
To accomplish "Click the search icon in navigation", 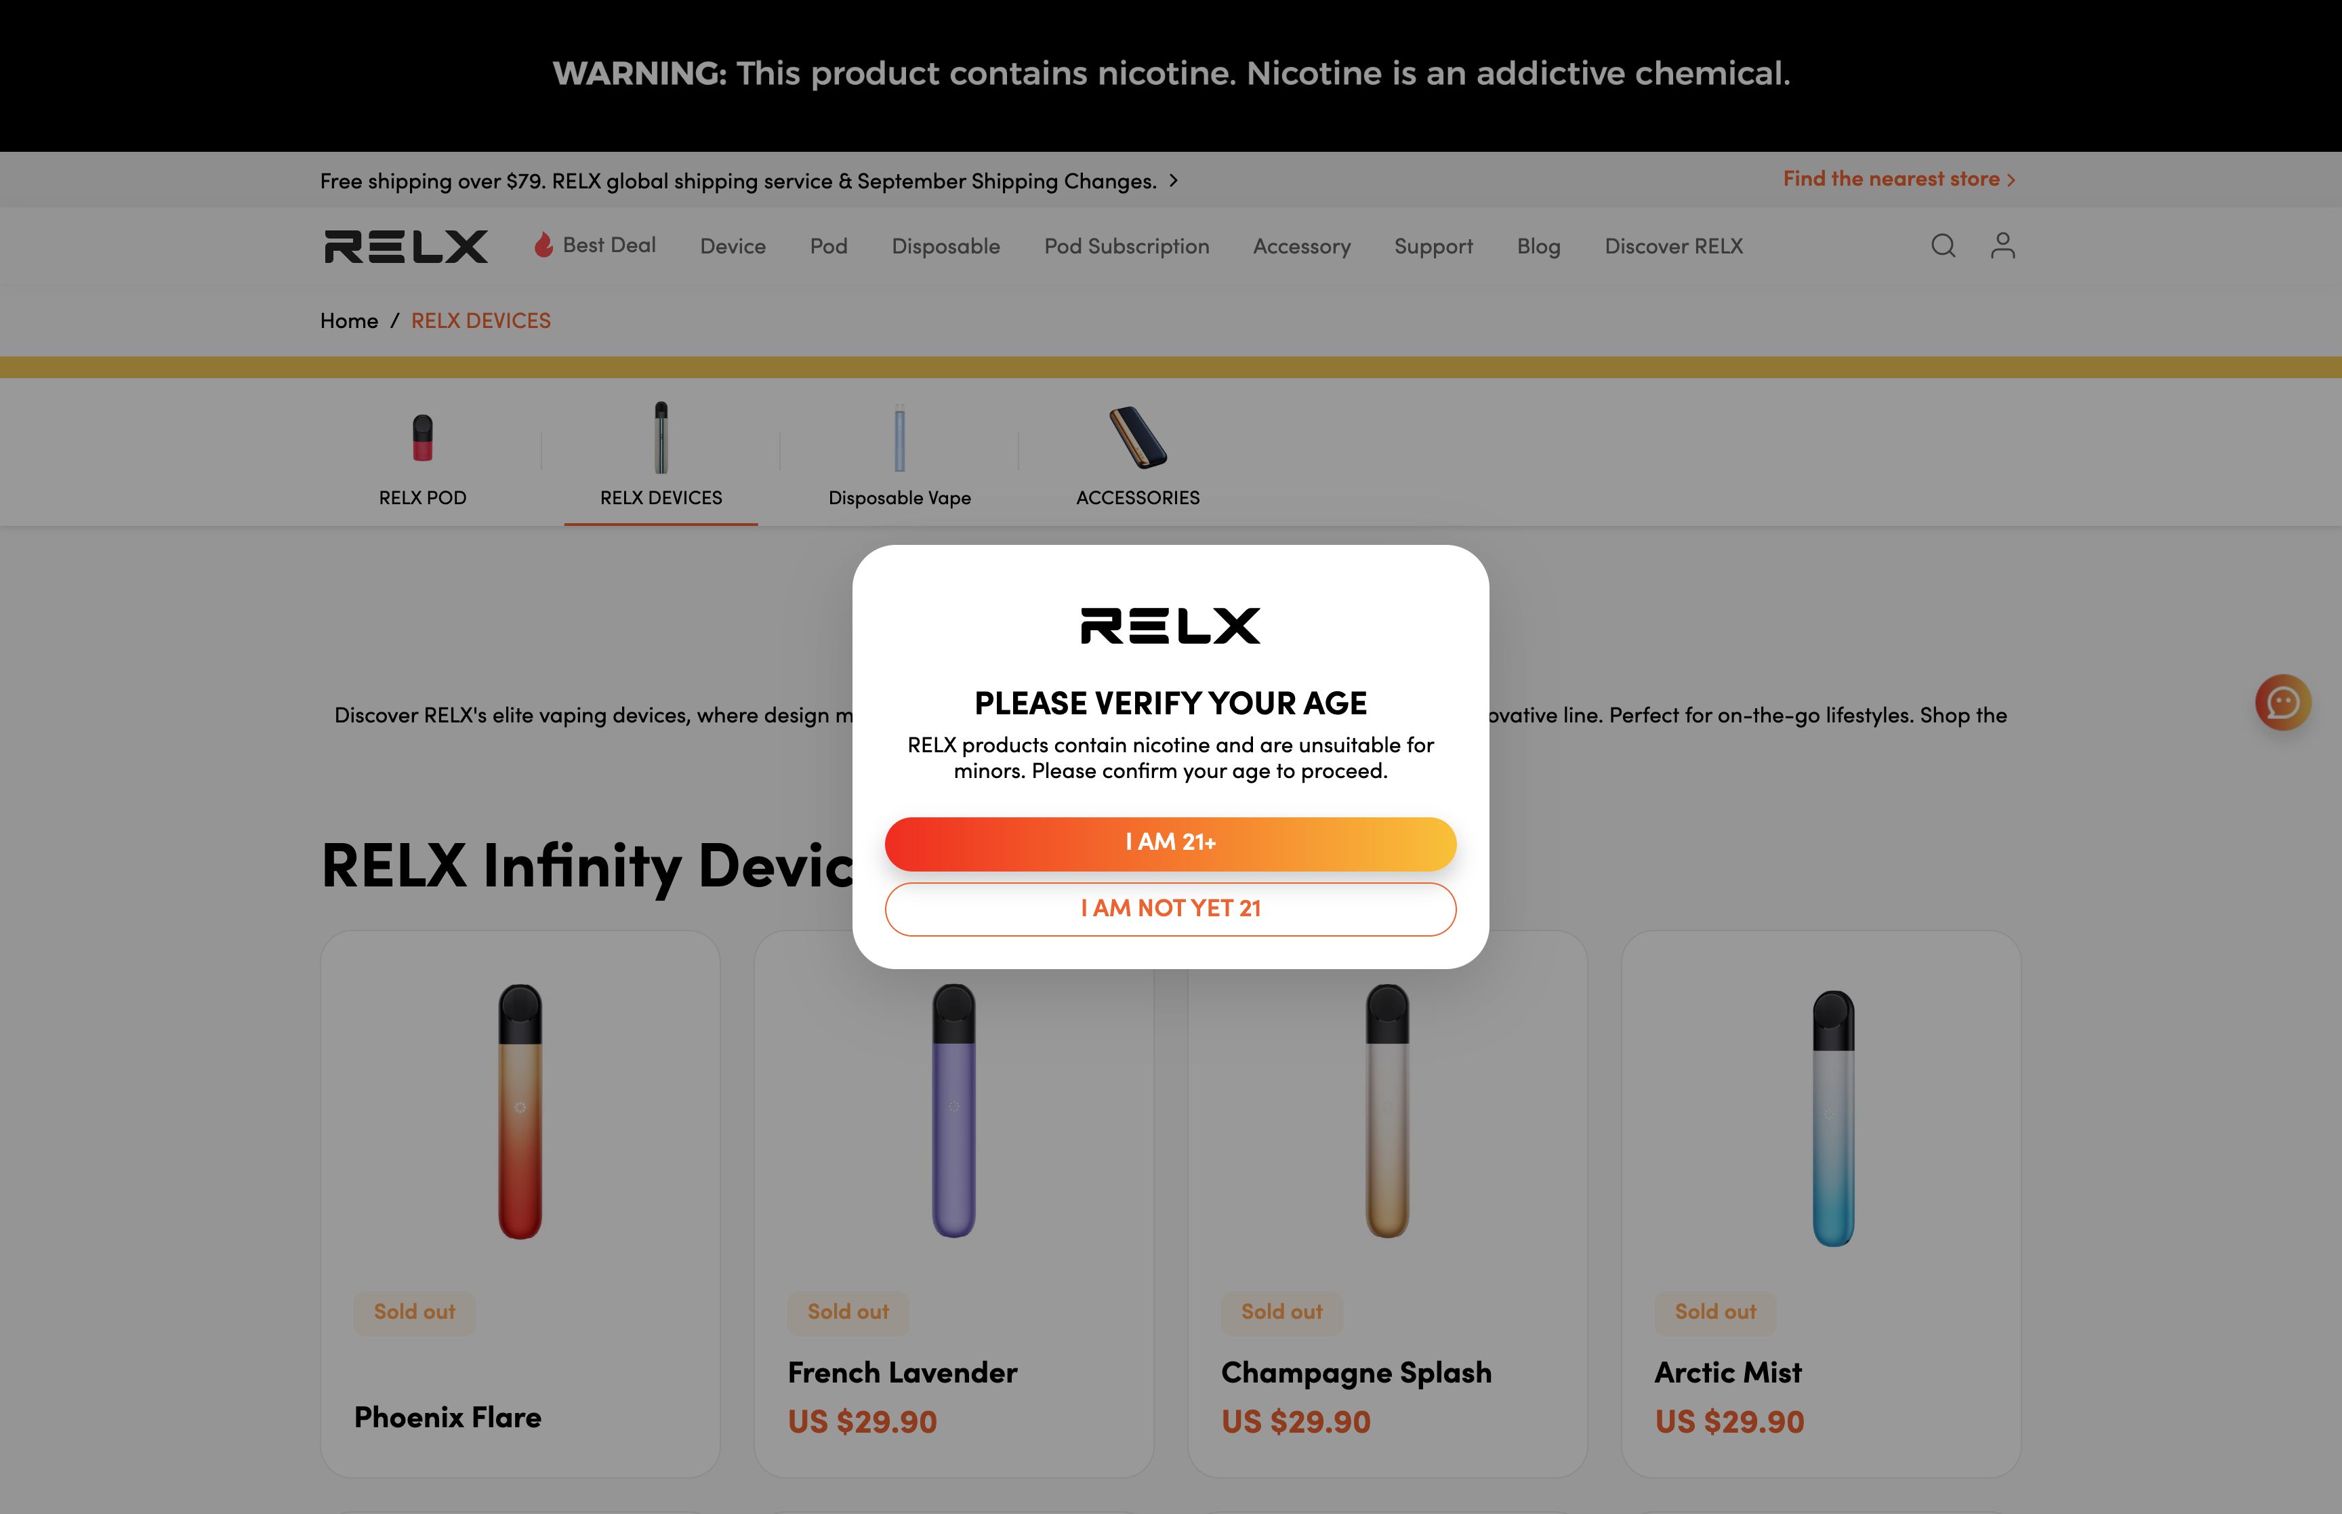I will point(1943,244).
